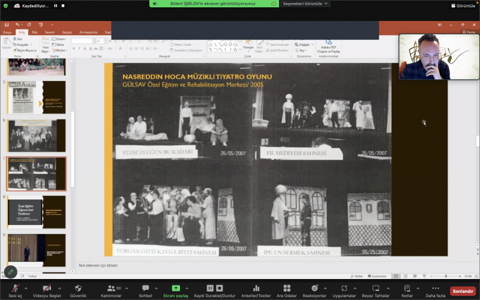Screen dimensions: 480x300
Task: Open the Katılımcılar participants panel
Action: coord(111,291)
